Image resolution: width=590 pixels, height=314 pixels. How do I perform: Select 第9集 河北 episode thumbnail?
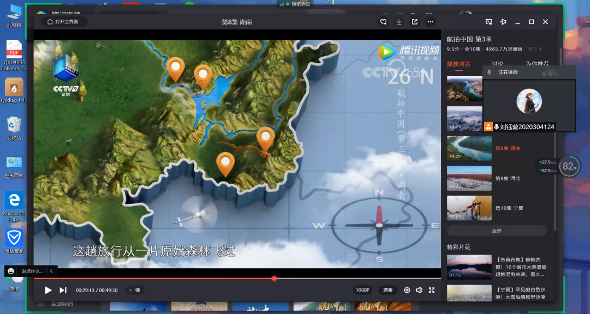pyautogui.click(x=469, y=178)
